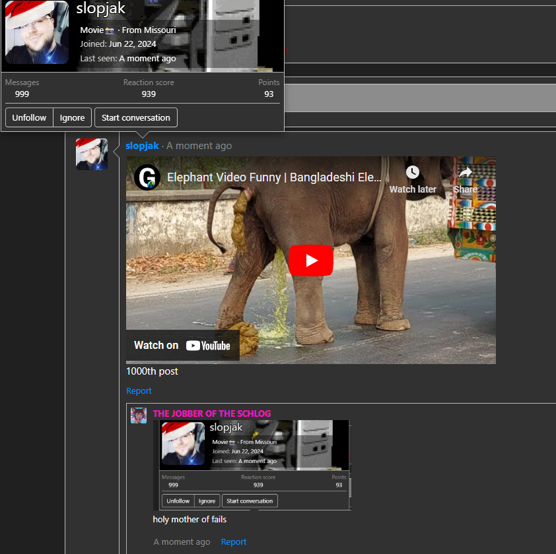Click the commenter's small cat avatar
Viewport: 556px width, 554px height.
139,415
